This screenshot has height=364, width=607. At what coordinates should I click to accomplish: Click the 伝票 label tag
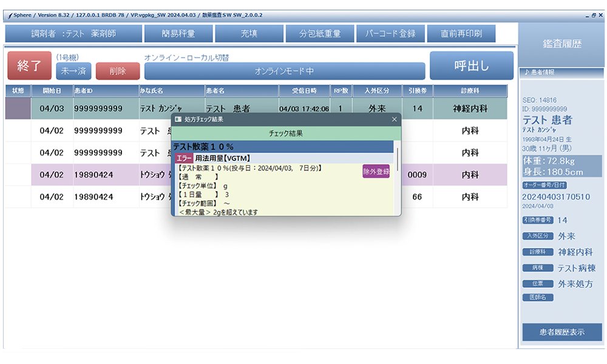(538, 283)
